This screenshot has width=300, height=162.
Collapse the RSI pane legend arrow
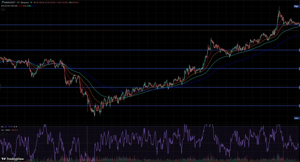tap(3, 134)
